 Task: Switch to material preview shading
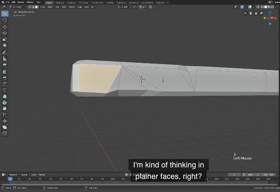click(269, 7)
